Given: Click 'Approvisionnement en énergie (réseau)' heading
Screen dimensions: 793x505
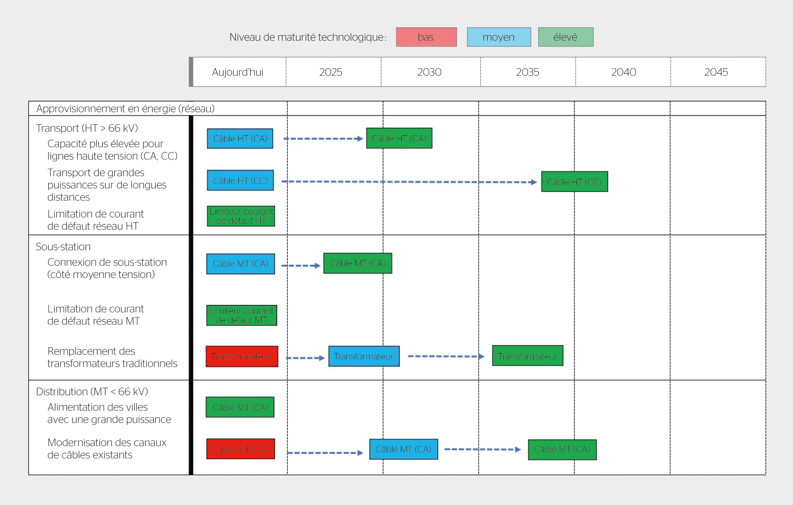Looking at the screenshot, I should 125,109.
